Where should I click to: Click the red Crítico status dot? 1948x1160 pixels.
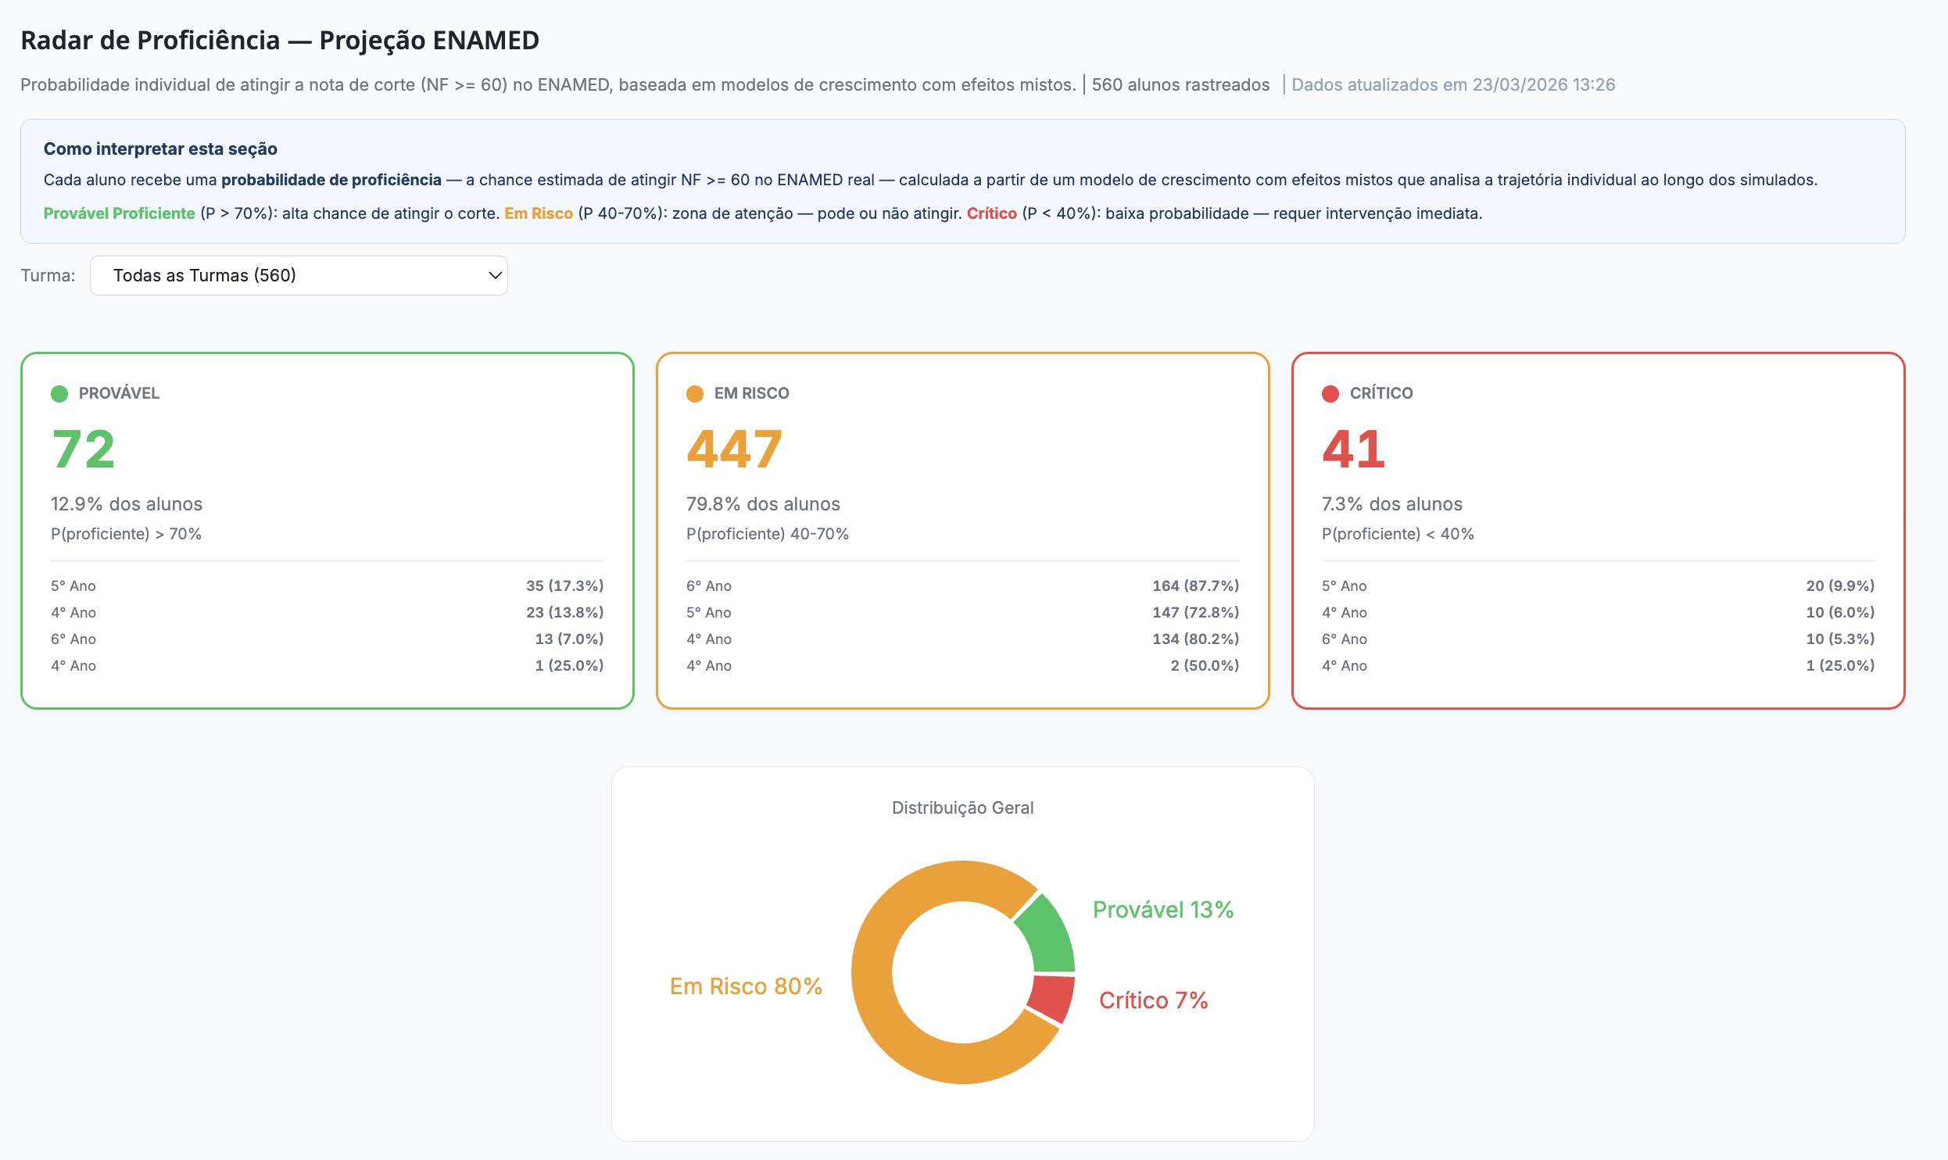[x=1330, y=394]
